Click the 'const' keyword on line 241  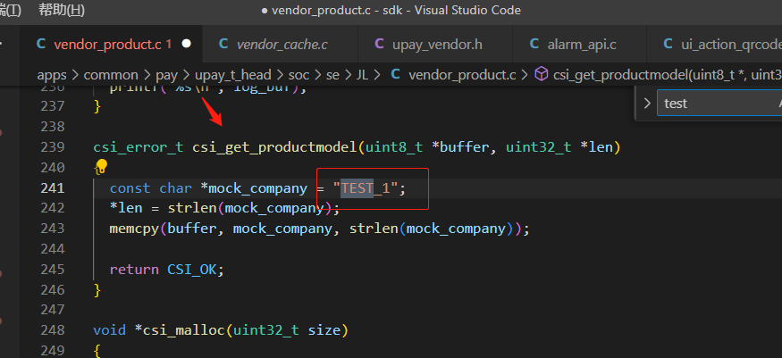tap(130, 188)
